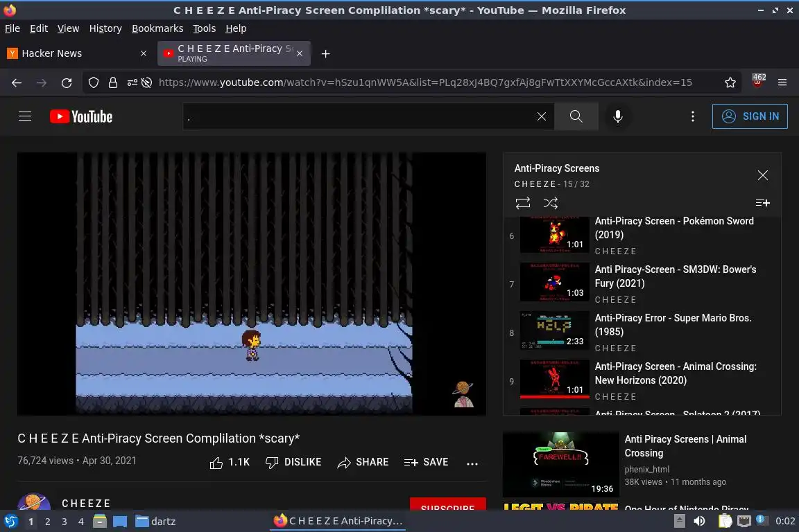
Task: Close the Hacker News tab
Action: (143, 53)
